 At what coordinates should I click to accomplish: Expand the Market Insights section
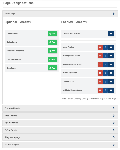pos(113,145)
